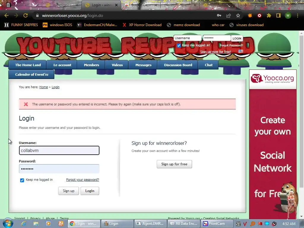
Task: Open the orange sunburst extension icon
Action: (x=250, y=15)
